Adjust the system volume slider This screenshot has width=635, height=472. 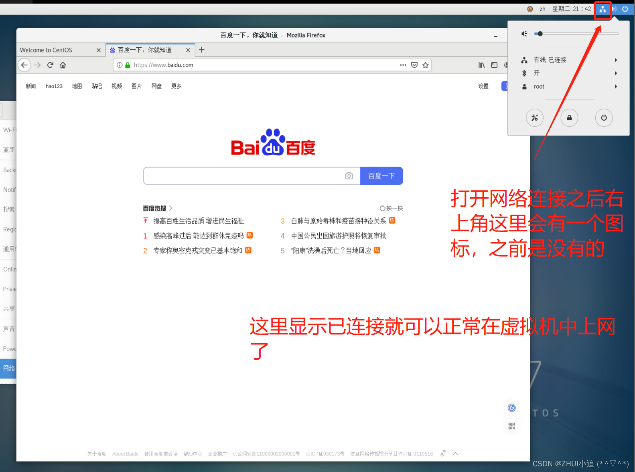click(576, 34)
